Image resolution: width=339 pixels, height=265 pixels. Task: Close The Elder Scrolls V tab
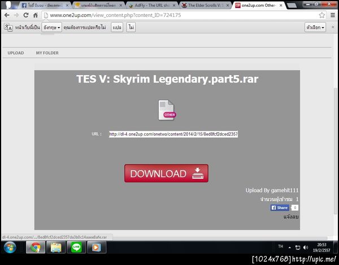(x=228, y=6)
